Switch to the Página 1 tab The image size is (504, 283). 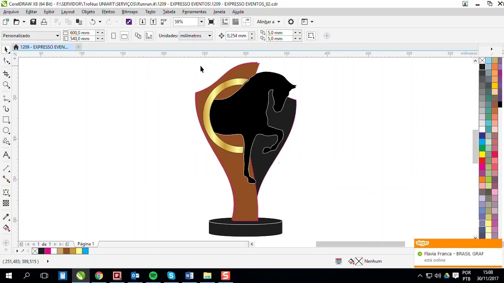(x=86, y=244)
